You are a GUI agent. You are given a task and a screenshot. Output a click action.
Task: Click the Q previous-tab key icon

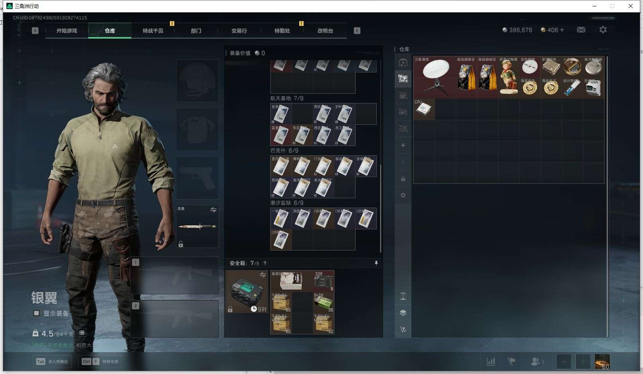click(35, 31)
